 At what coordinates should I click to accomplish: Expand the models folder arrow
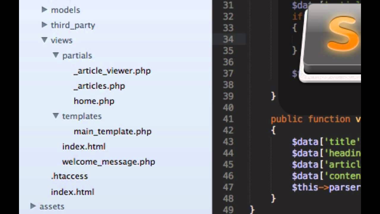pyautogui.click(x=45, y=10)
